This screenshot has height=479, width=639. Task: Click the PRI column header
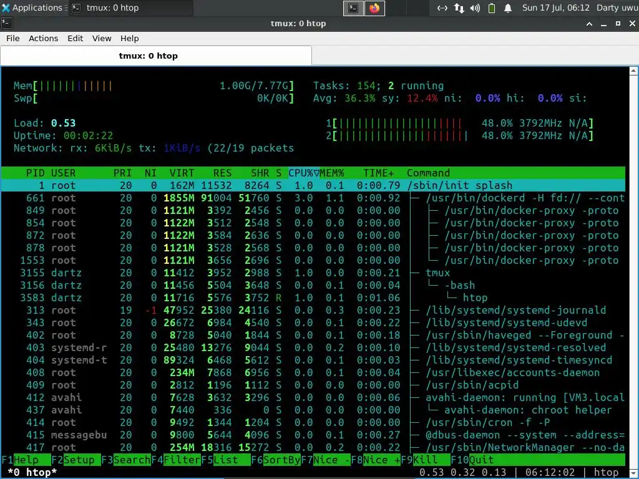click(x=122, y=173)
